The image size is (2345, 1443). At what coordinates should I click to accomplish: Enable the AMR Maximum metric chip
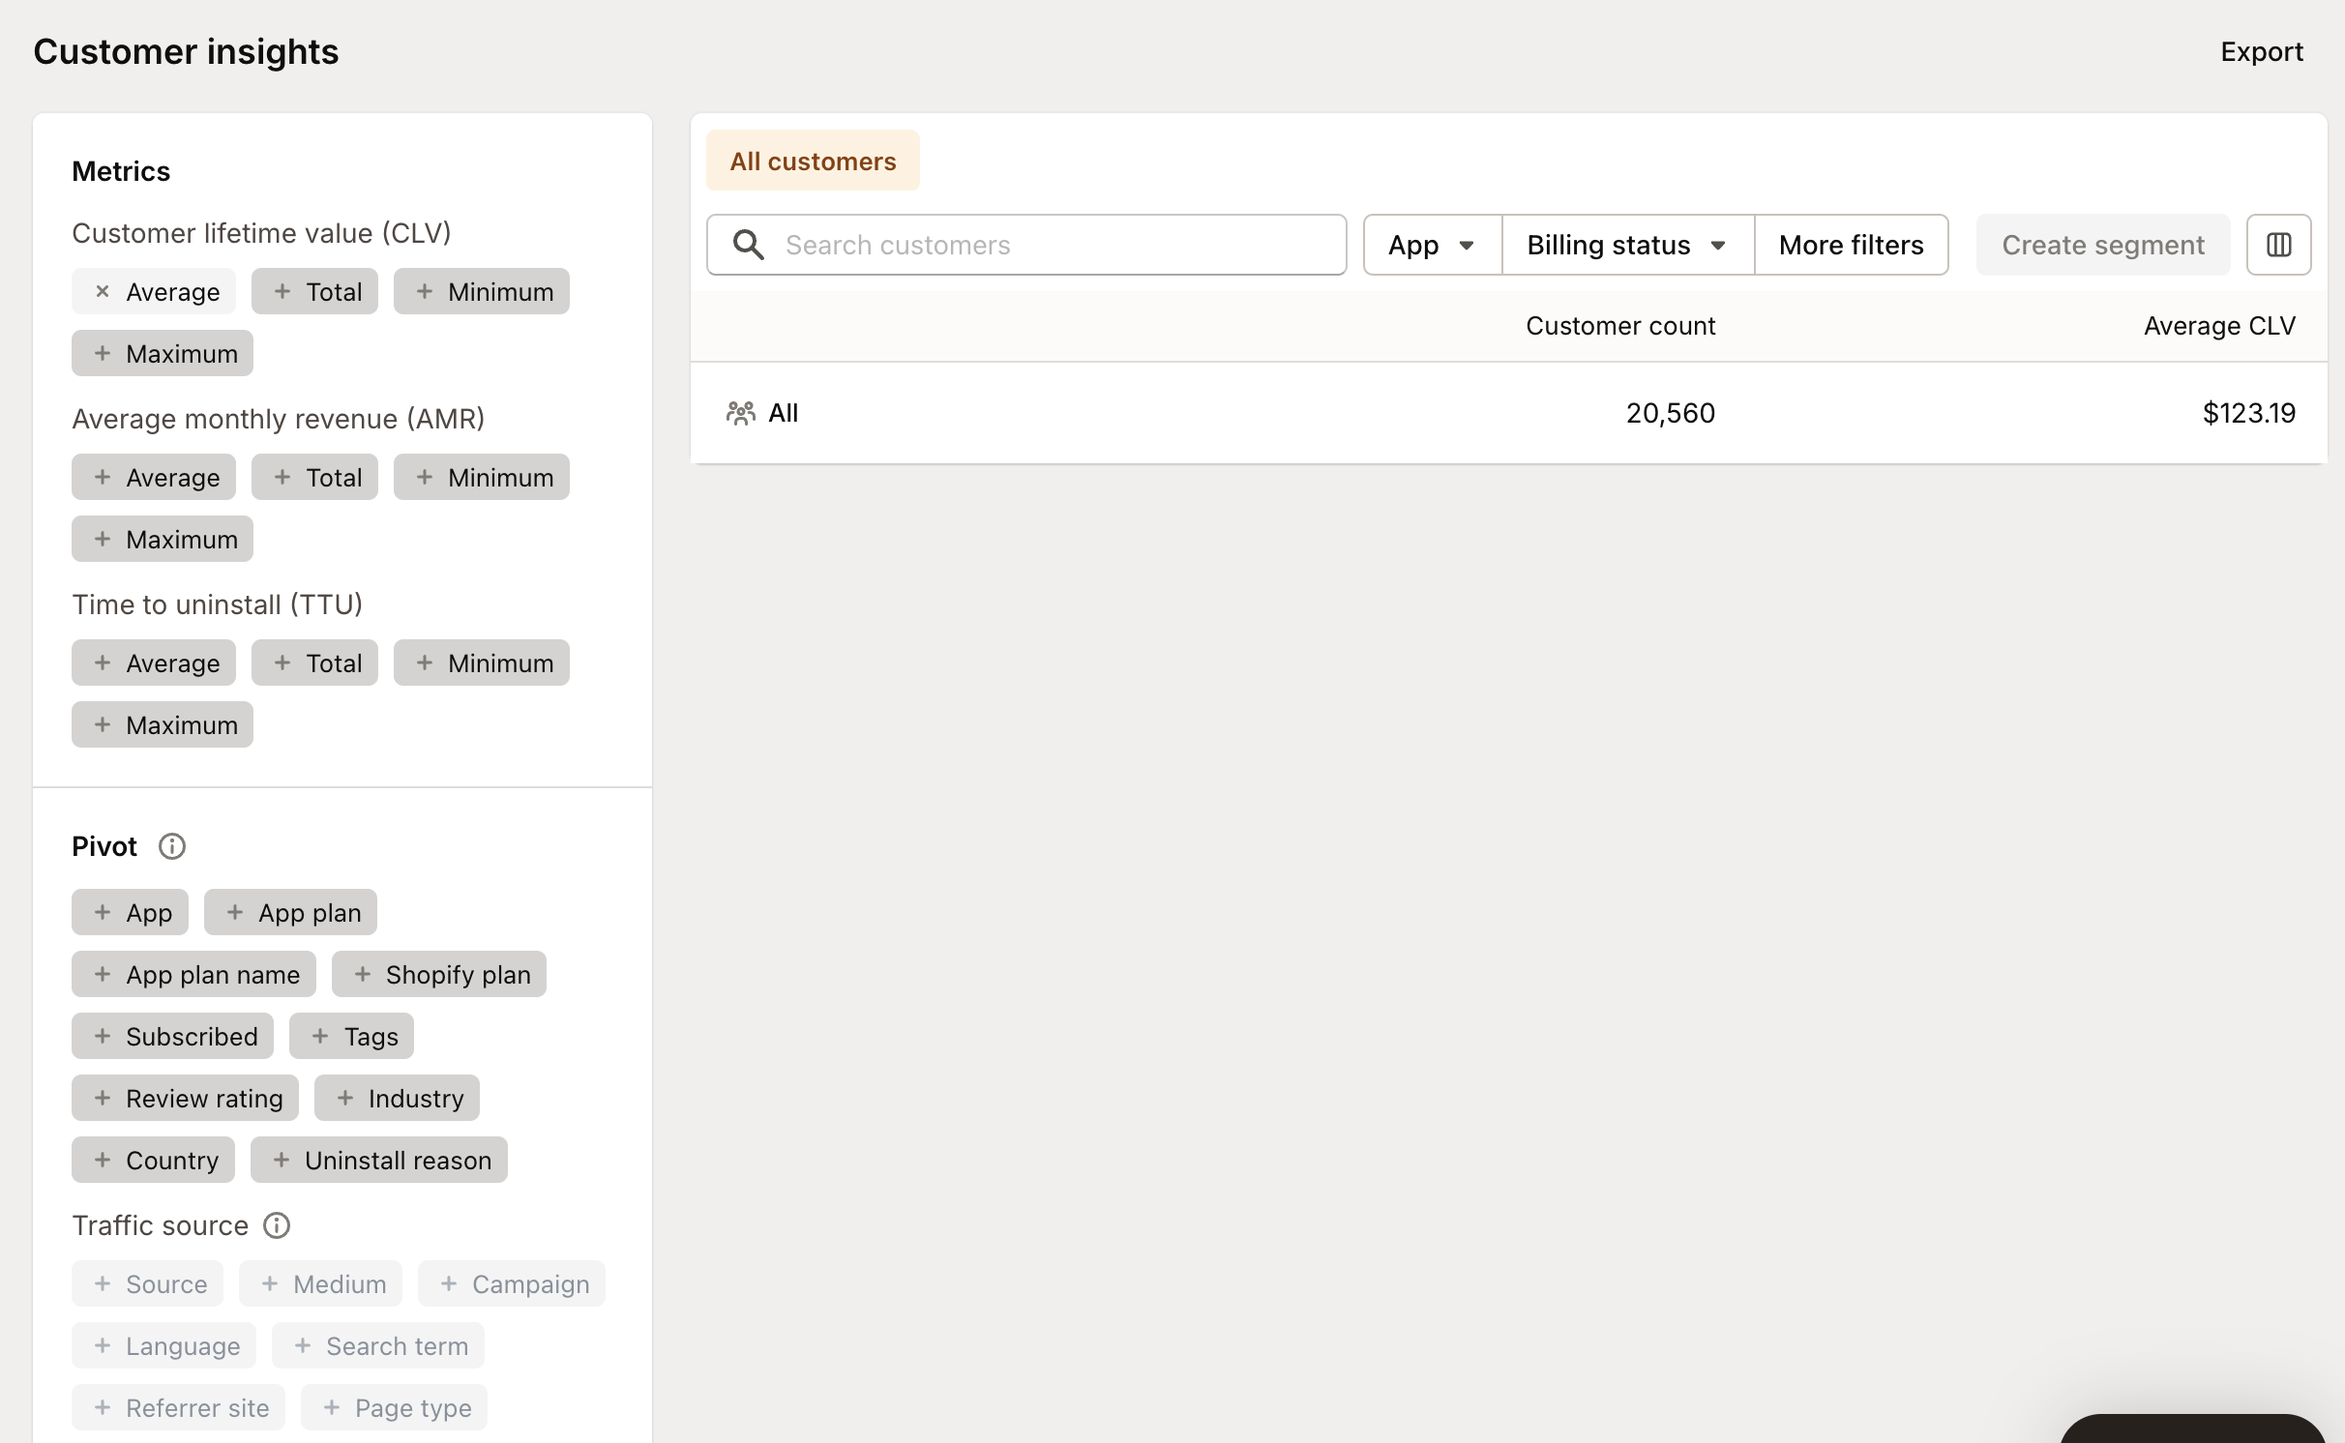click(163, 539)
